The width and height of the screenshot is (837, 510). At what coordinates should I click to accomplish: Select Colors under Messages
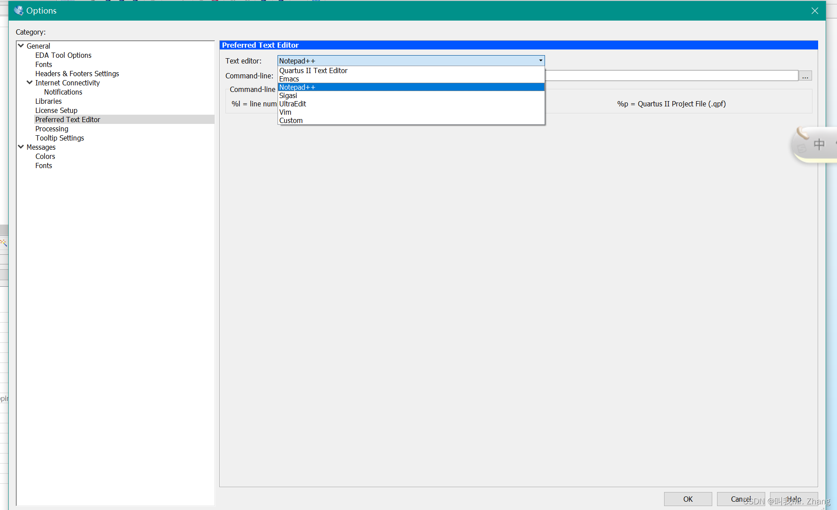(x=45, y=156)
